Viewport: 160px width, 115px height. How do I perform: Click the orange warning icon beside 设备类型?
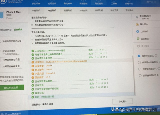click(33, 66)
